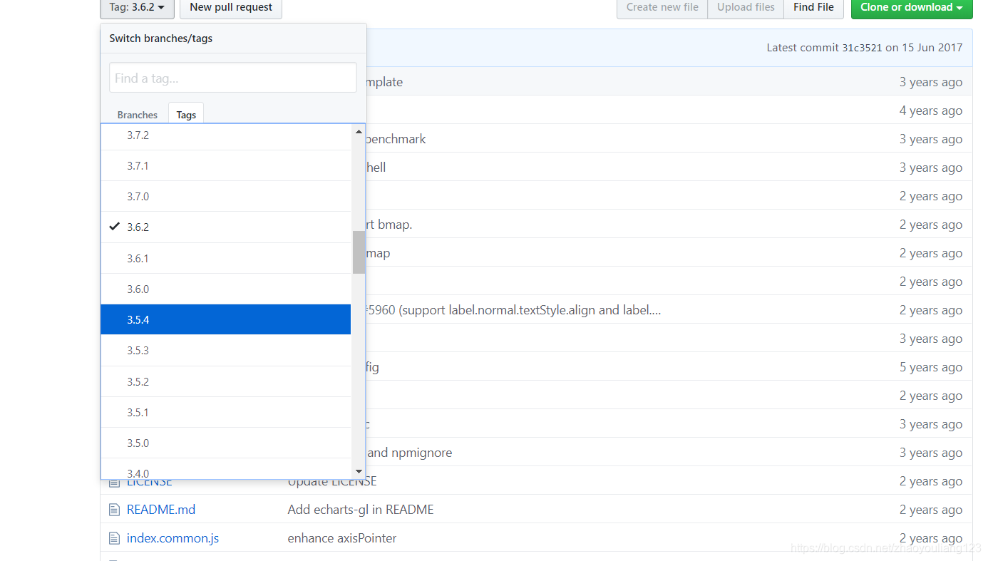Open the Update LICENSE commit message
The image size is (988, 561).
pos(332,481)
